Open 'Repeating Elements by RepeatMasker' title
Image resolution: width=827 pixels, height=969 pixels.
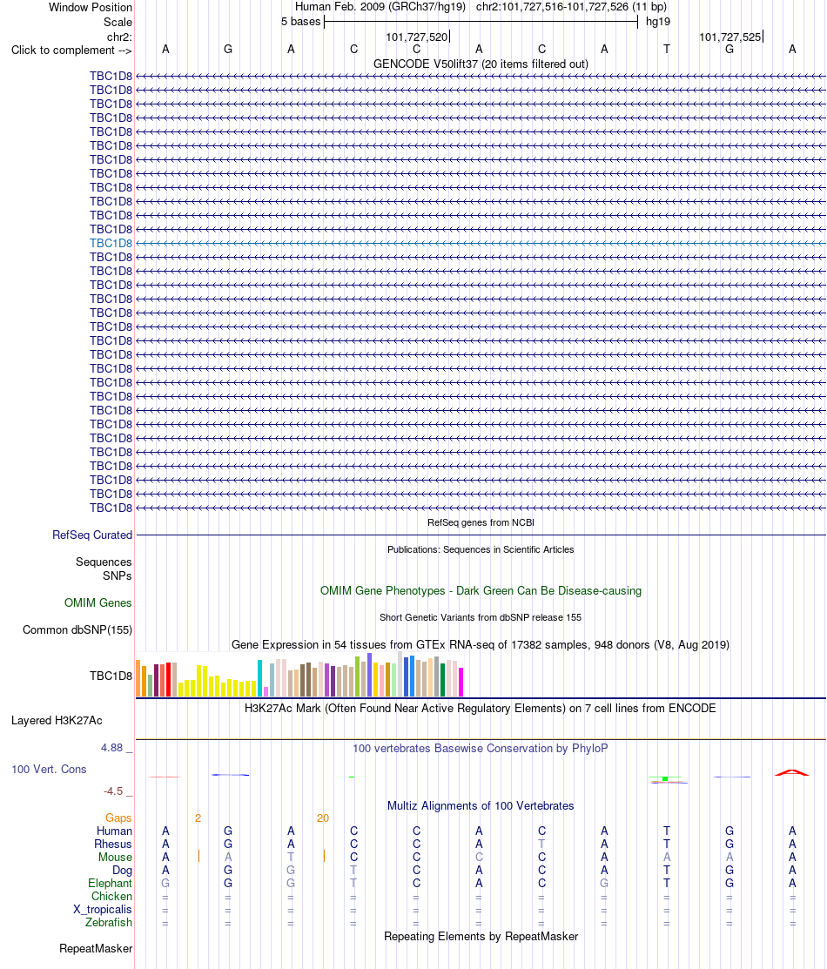481,936
